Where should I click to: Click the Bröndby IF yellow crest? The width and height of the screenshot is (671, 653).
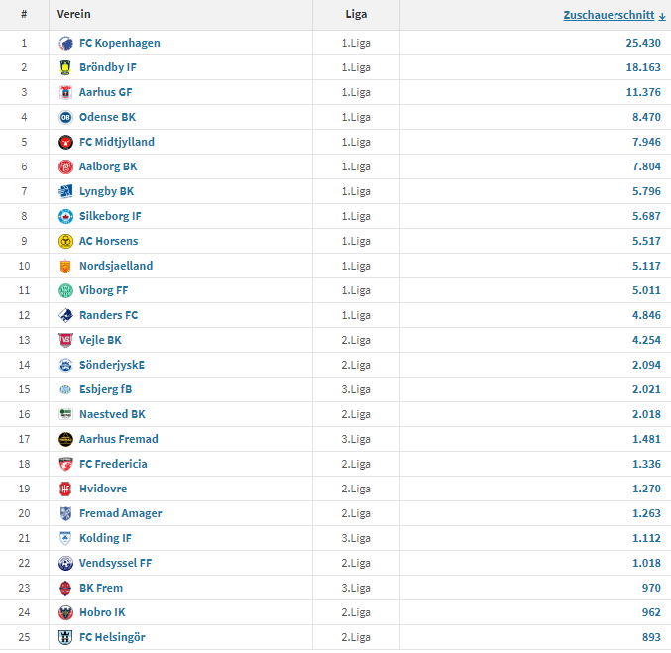click(x=65, y=67)
